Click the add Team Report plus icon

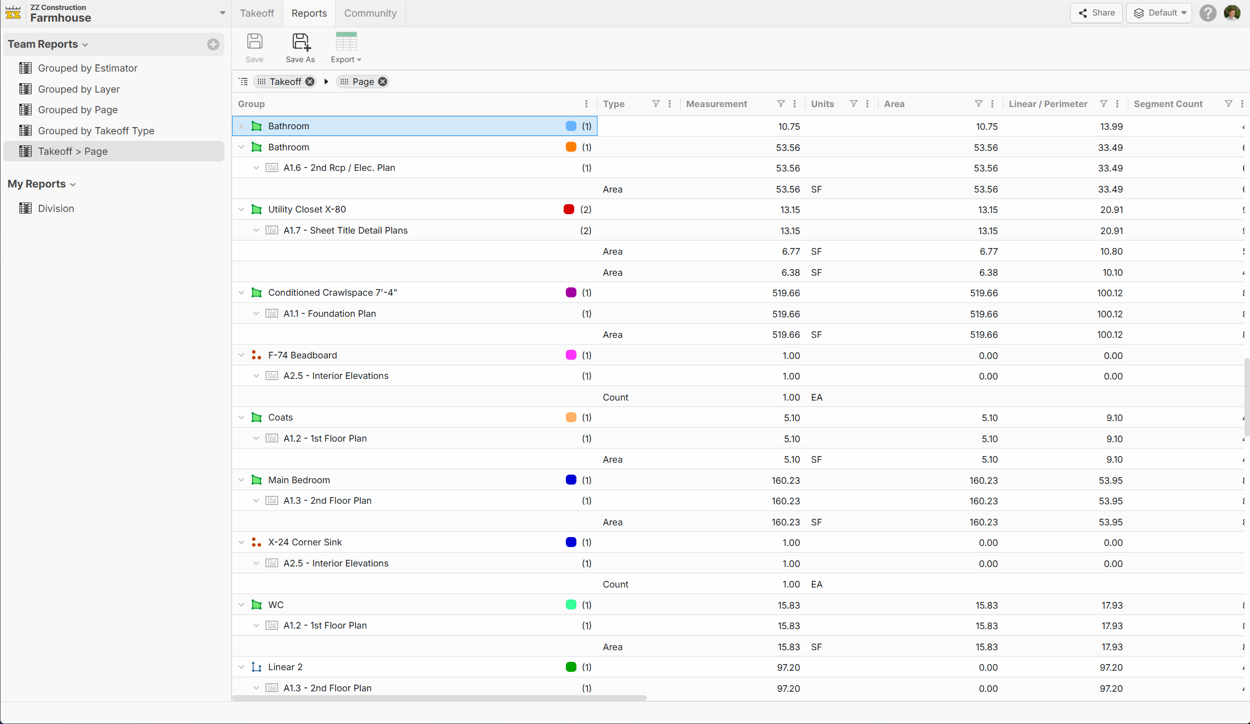point(213,44)
